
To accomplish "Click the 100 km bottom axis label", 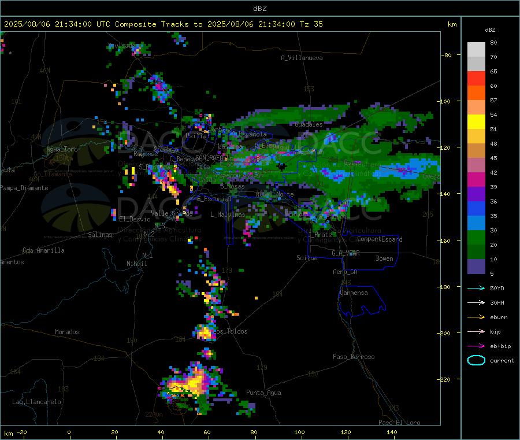I will (x=299, y=432).
